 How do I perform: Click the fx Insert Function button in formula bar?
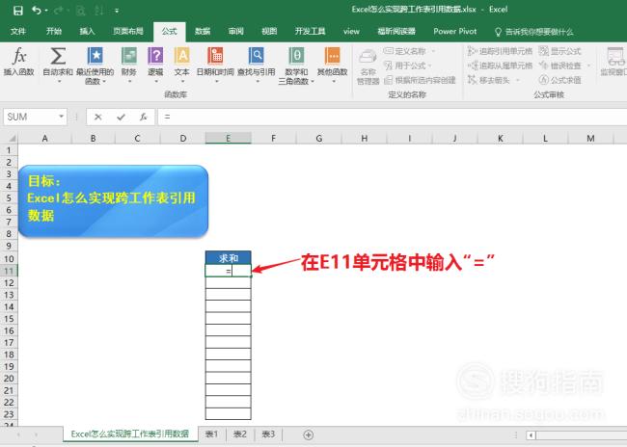click(143, 117)
